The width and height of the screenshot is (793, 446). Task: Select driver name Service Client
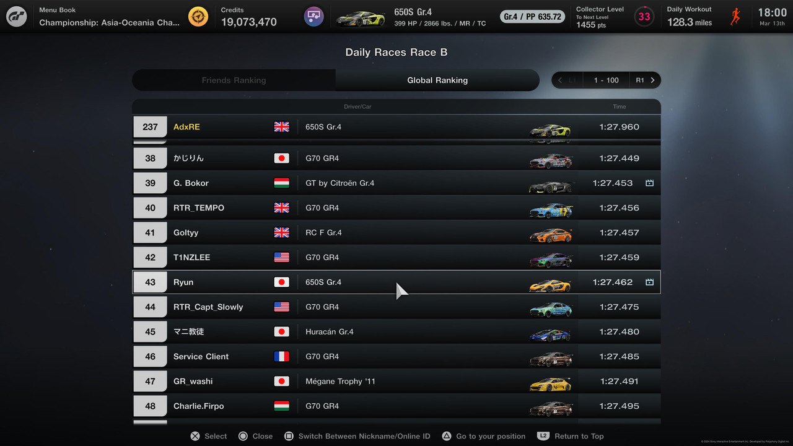pos(201,356)
